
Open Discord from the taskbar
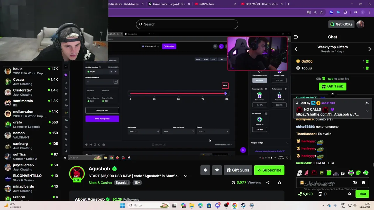point(217,205)
